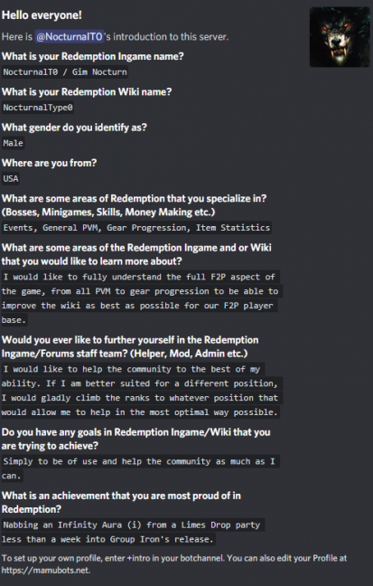Click the "Simply to be of use" goals answer

[140, 468]
